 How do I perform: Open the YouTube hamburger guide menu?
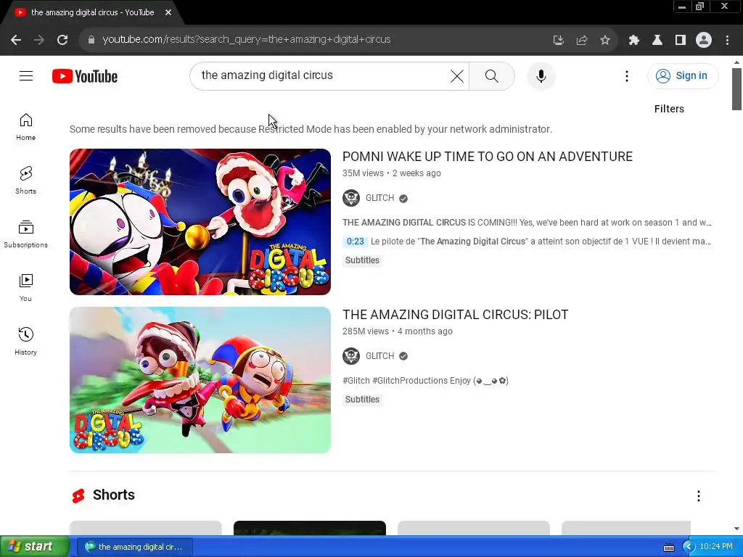click(26, 75)
